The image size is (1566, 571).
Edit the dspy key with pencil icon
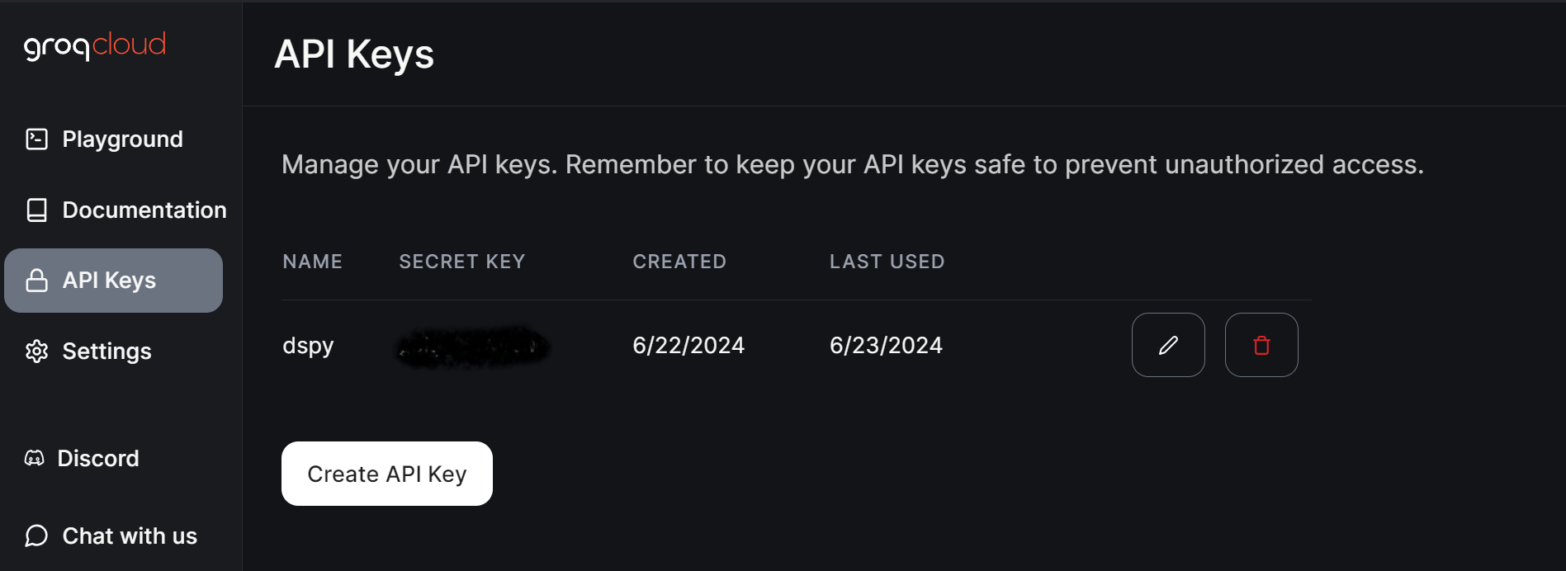(1168, 345)
